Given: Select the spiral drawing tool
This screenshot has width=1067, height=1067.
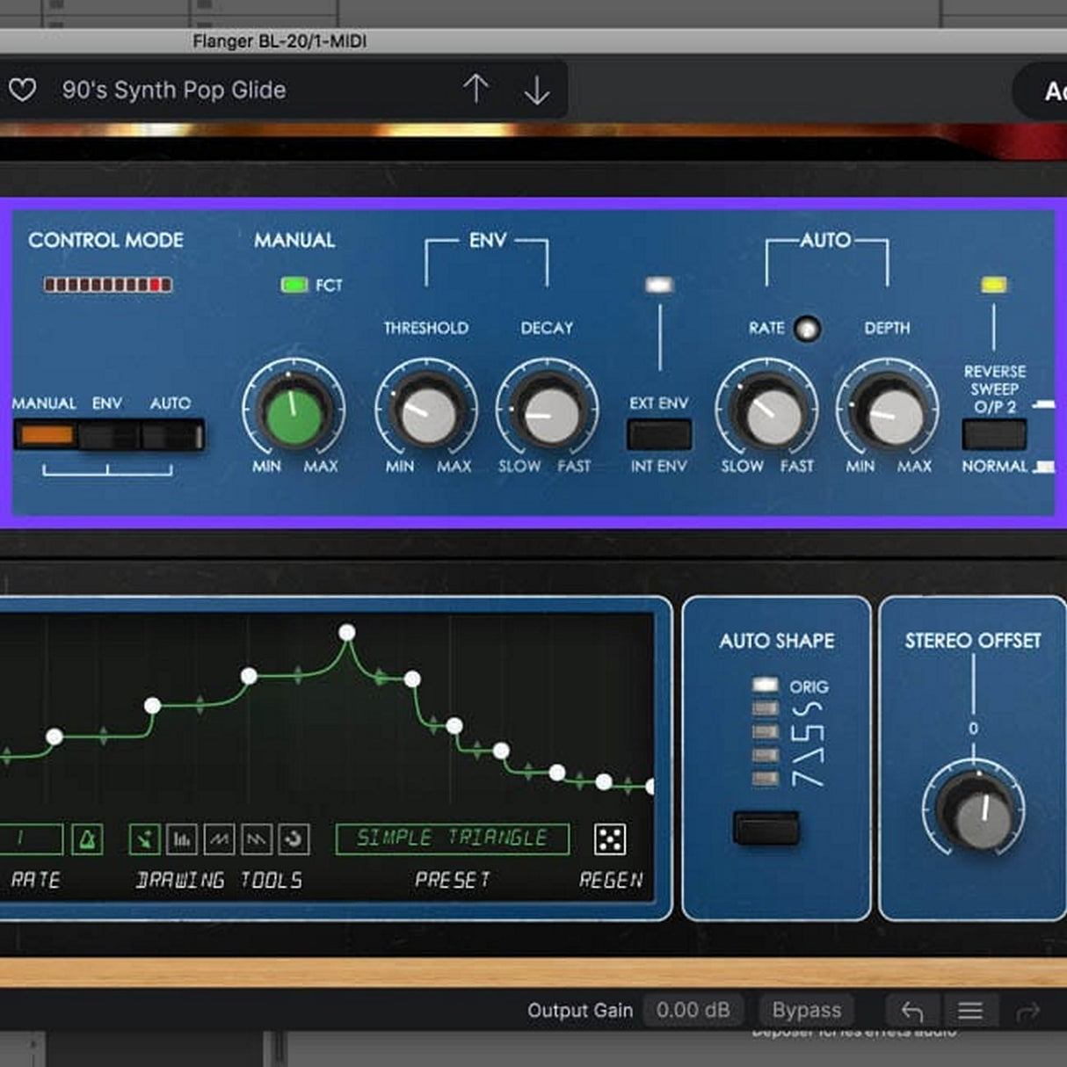Looking at the screenshot, I should (294, 840).
